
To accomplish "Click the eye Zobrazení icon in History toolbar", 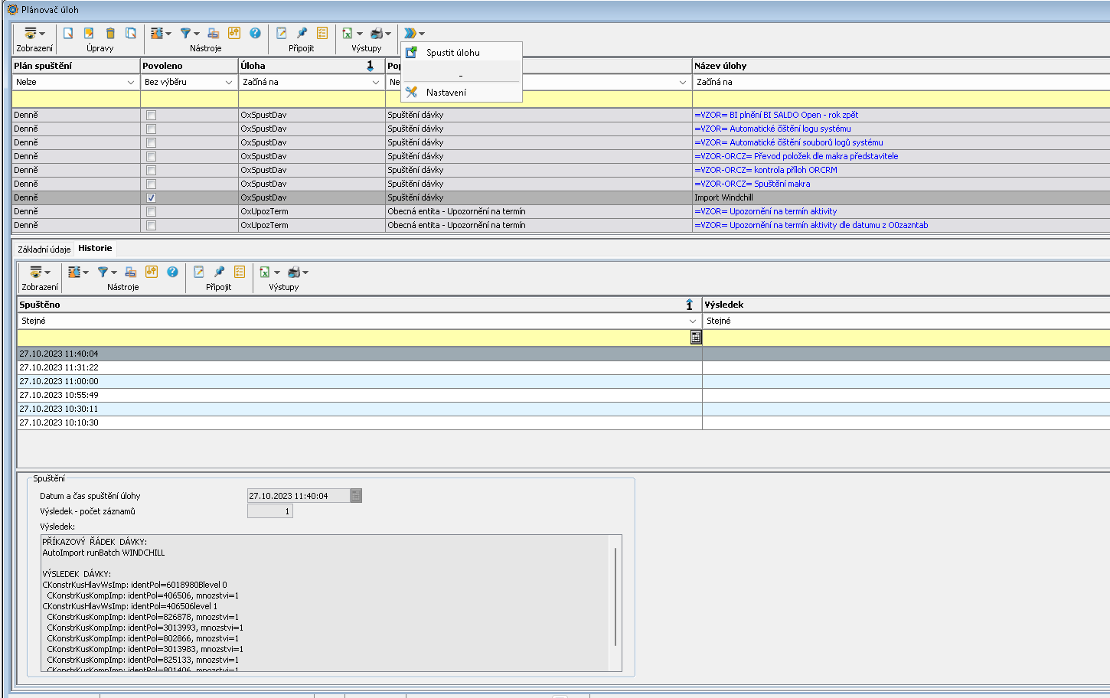I will point(35,272).
